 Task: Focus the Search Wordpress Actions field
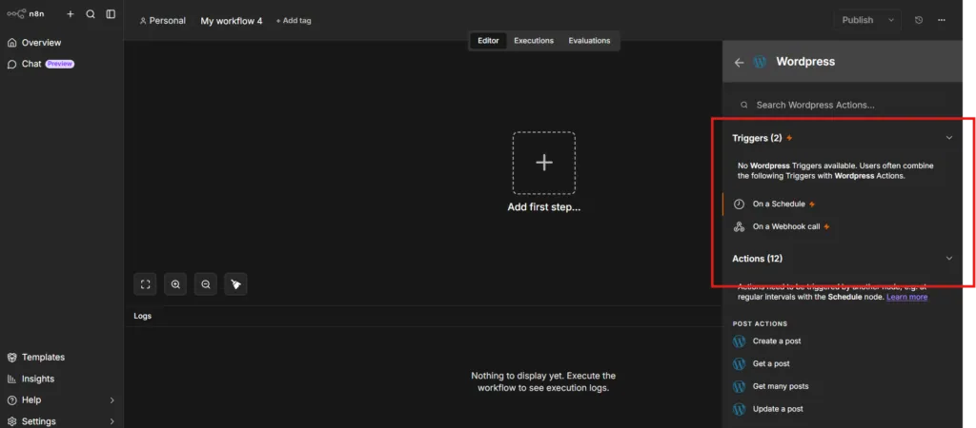click(x=843, y=105)
